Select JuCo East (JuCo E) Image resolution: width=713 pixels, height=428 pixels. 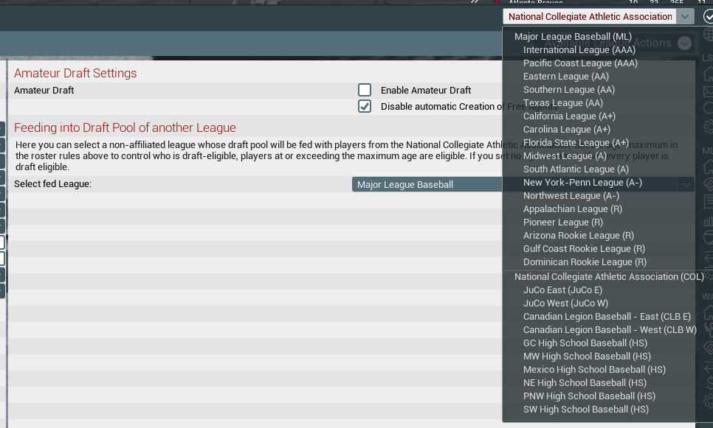point(562,290)
